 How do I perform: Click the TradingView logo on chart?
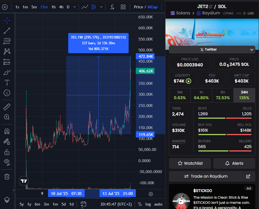pos(24,181)
